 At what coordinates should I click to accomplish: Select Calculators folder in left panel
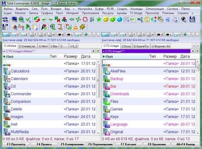pyautogui.click(x=50, y=71)
